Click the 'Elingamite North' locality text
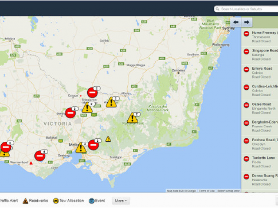This screenshot has height=208, width=278. [264, 108]
